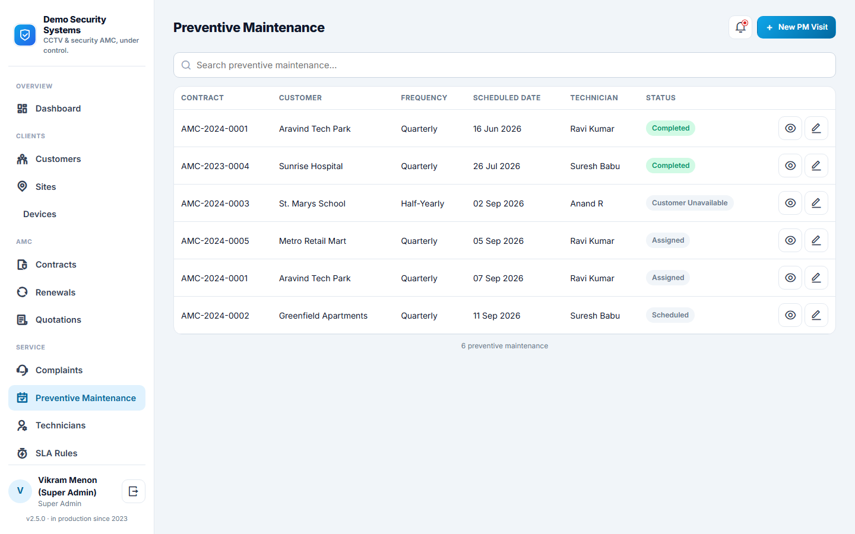This screenshot has height=534, width=855.
Task: Click the 6 preventive maintenance count
Action: 505,346
